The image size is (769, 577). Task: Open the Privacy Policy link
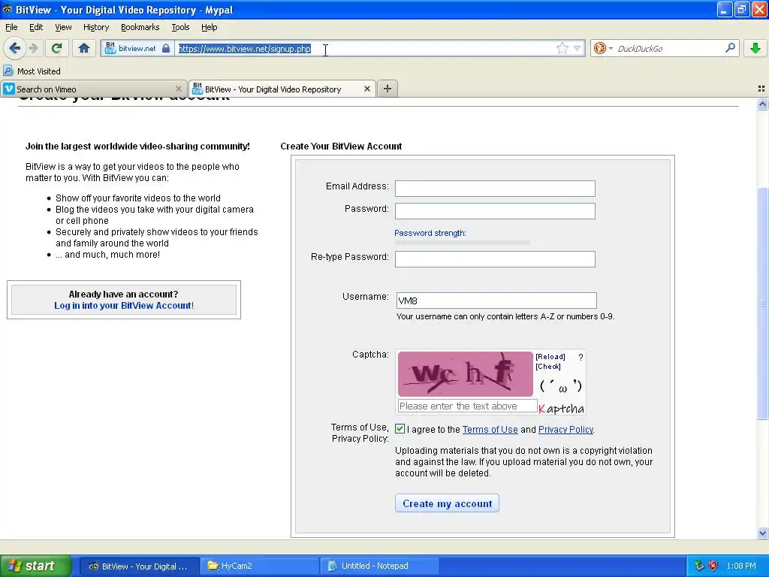point(566,429)
